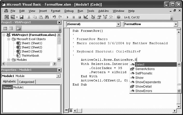Screen dimensions: 183x115
Task: Click the View Microsoft Excel toolbar icon
Action: (x=6, y=17)
